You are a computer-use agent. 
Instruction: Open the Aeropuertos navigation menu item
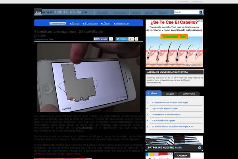(x=120, y=13)
